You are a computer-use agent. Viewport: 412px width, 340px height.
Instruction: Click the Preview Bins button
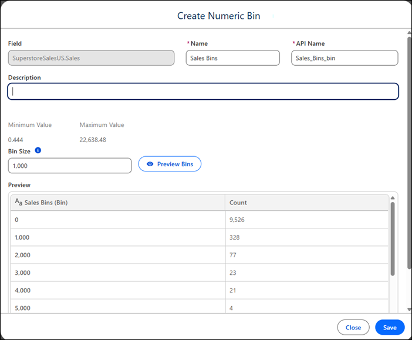point(170,164)
